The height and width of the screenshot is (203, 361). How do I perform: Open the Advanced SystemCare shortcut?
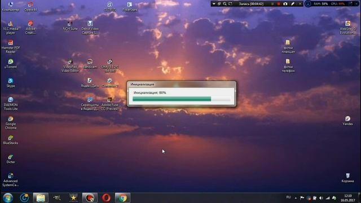11,180
